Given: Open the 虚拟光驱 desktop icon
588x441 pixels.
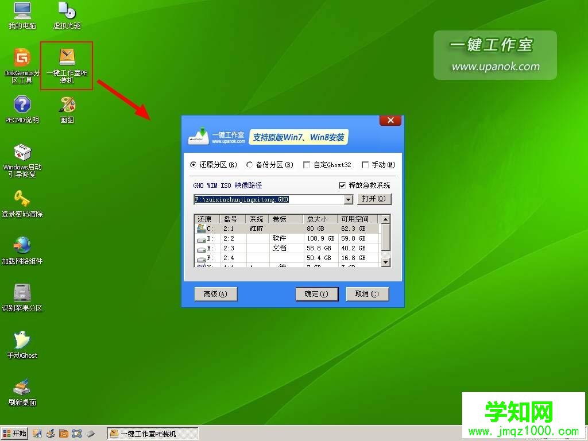Looking at the screenshot, I should pyautogui.click(x=67, y=15).
